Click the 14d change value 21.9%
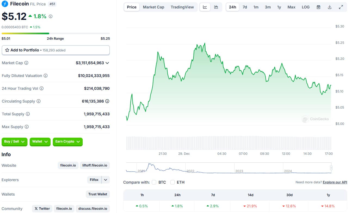Screen dimensions: 348x213 tap(250, 206)
